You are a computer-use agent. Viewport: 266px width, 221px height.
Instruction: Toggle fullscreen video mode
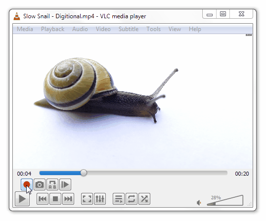pos(87,199)
